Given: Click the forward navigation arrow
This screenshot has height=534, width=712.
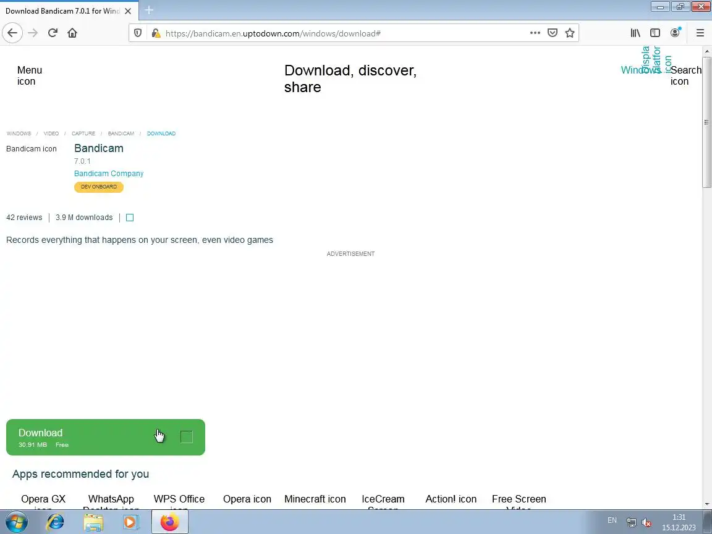Looking at the screenshot, I should [x=33, y=33].
